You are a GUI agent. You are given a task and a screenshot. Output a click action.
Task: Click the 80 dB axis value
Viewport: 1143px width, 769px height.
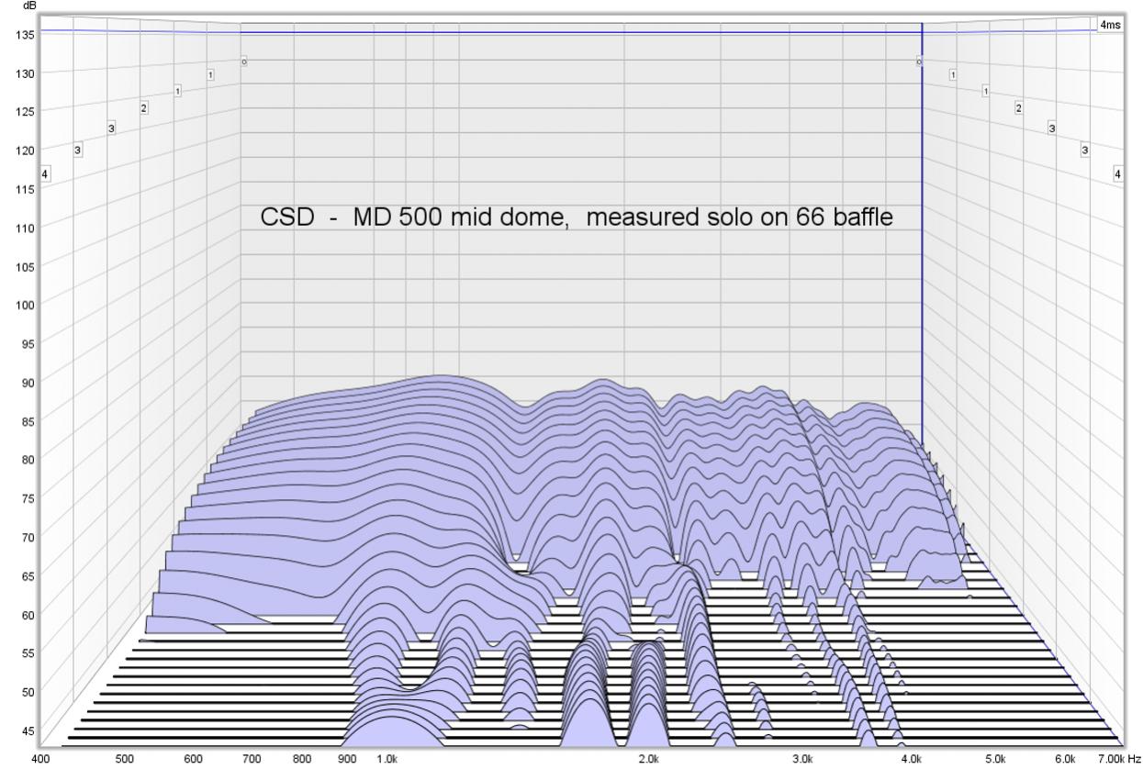click(x=28, y=460)
